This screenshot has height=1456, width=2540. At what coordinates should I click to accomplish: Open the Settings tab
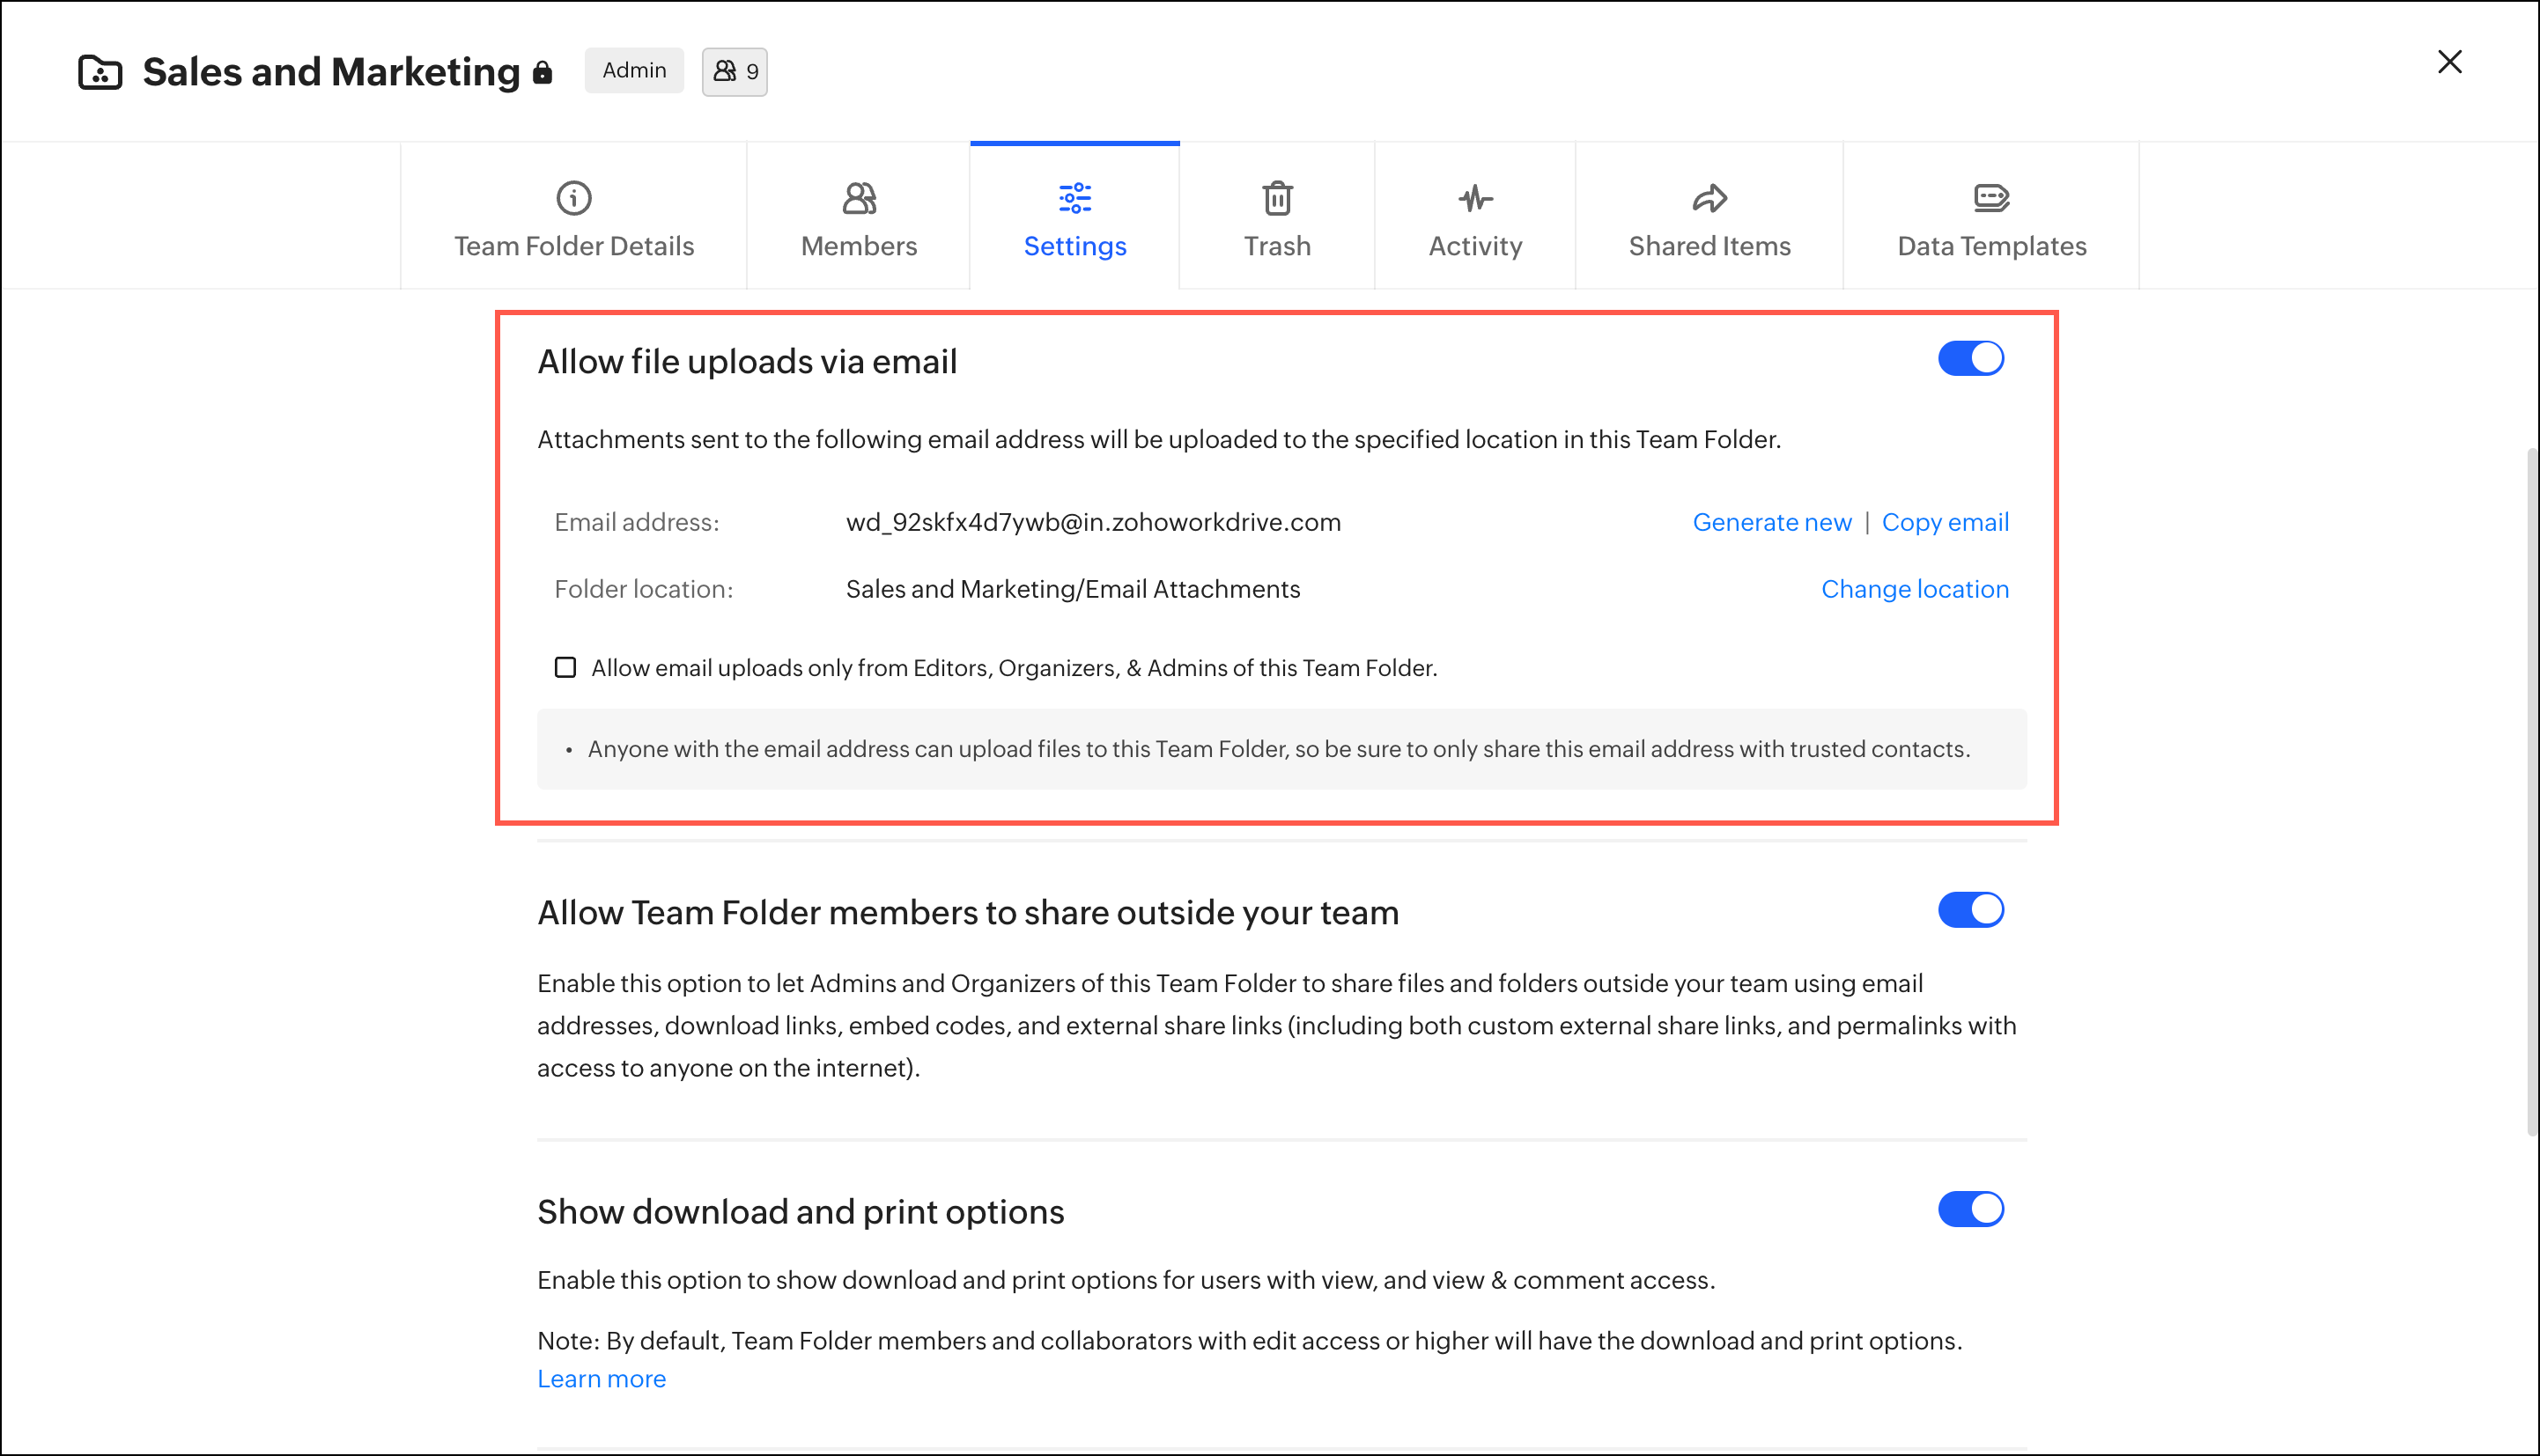[1074, 246]
